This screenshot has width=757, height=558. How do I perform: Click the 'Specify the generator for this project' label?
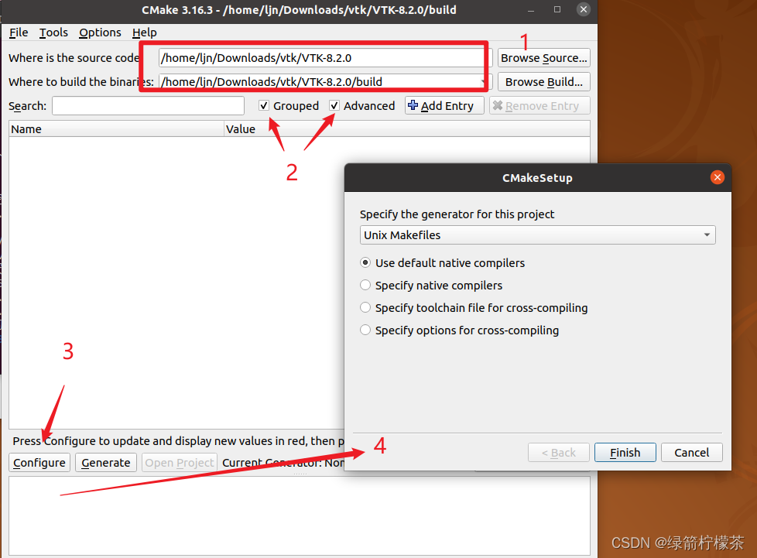457,214
